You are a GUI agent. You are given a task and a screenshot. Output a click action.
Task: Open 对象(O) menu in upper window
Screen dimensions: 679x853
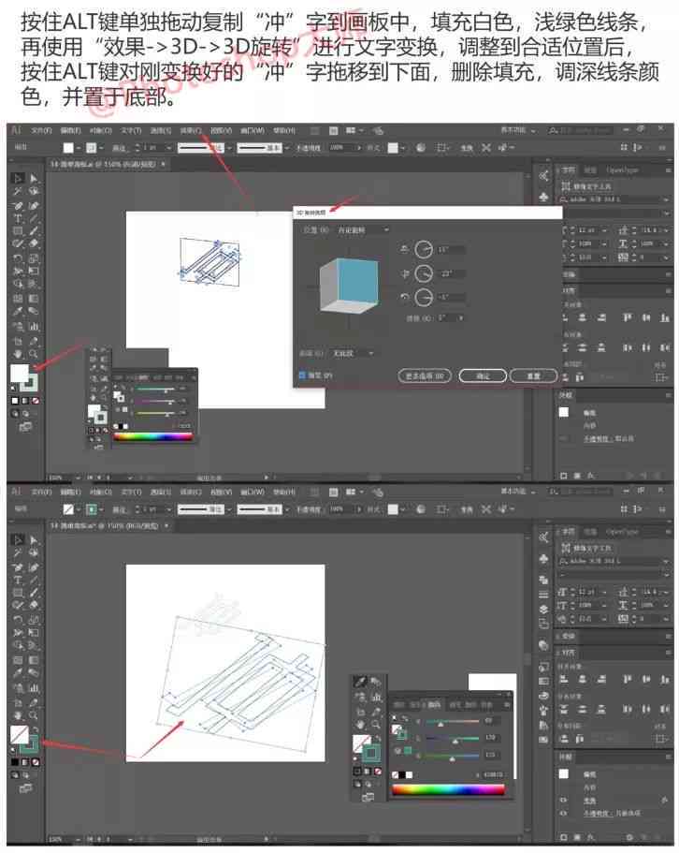pyautogui.click(x=100, y=130)
